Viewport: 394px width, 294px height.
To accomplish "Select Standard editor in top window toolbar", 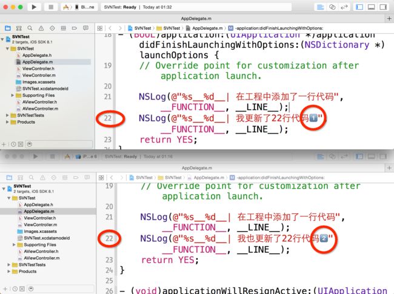I will [x=321, y=7].
